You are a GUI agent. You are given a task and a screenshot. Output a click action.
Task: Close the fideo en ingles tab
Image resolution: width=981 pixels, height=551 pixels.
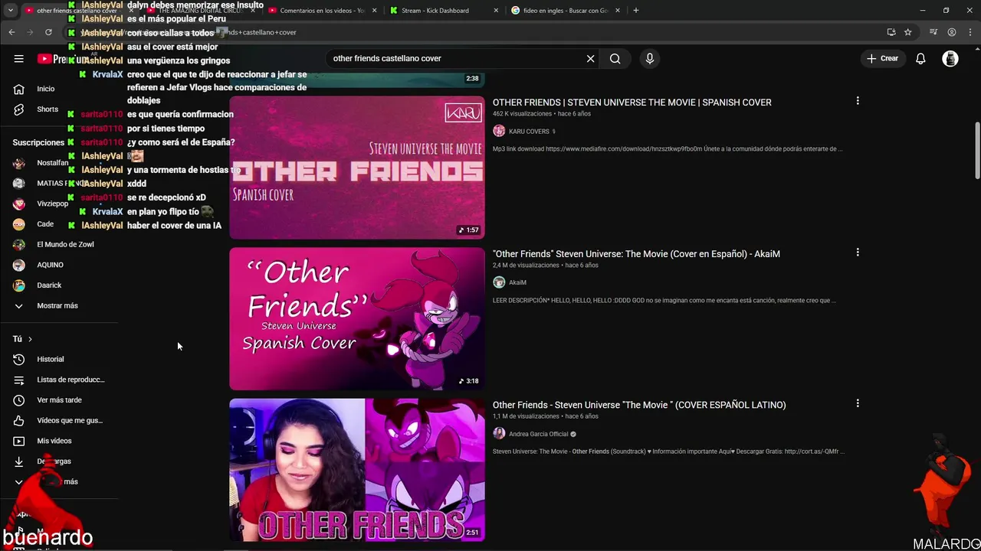(x=617, y=11)
